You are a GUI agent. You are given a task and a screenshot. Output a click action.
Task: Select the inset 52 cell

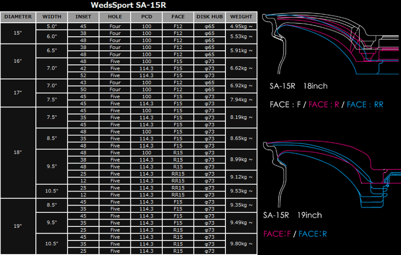[83, 75]
